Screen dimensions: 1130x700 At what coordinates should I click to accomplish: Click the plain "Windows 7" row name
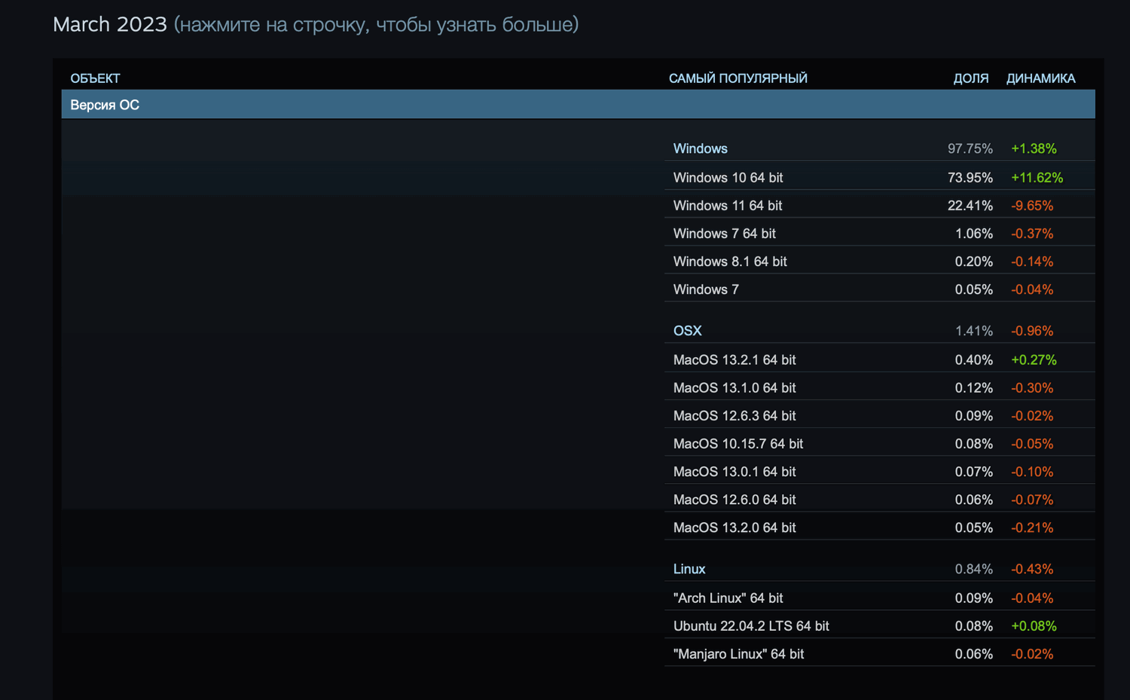coord(706,289)
